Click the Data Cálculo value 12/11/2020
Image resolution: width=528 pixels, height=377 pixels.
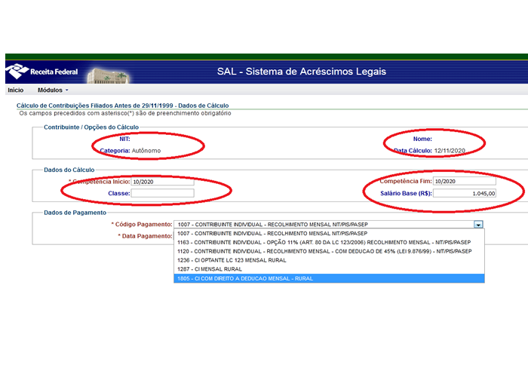coord(450,151)
